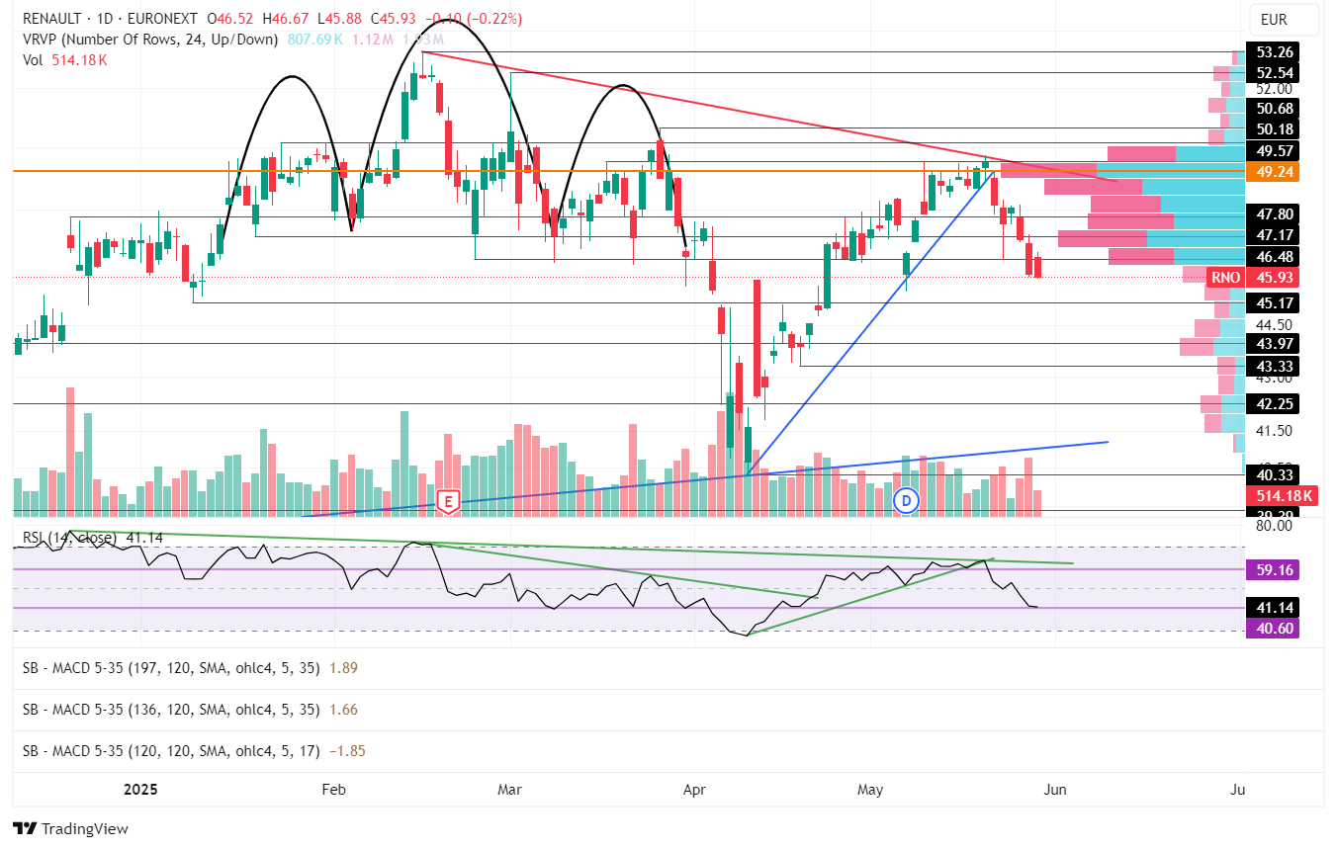Click the 46.48 price label
1337x850 pixels.
(x=1275, y=256)
